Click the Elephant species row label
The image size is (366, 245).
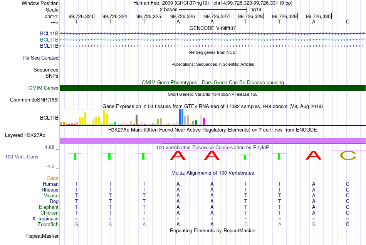click(49, 207)
